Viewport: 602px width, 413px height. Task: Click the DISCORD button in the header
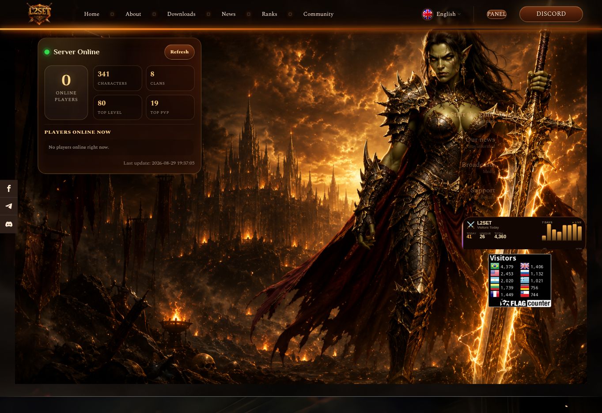(551, 14)
